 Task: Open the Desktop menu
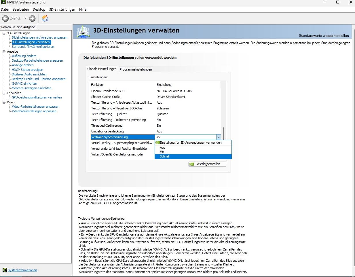pyautogui.click(x=39, y=10)
